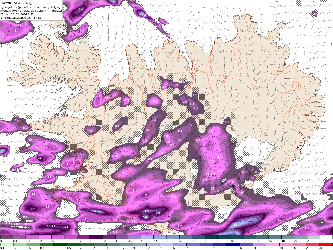Select the 2.6 precipitation value label
Screen dimensions: 333x250
(x=48, y=226)
